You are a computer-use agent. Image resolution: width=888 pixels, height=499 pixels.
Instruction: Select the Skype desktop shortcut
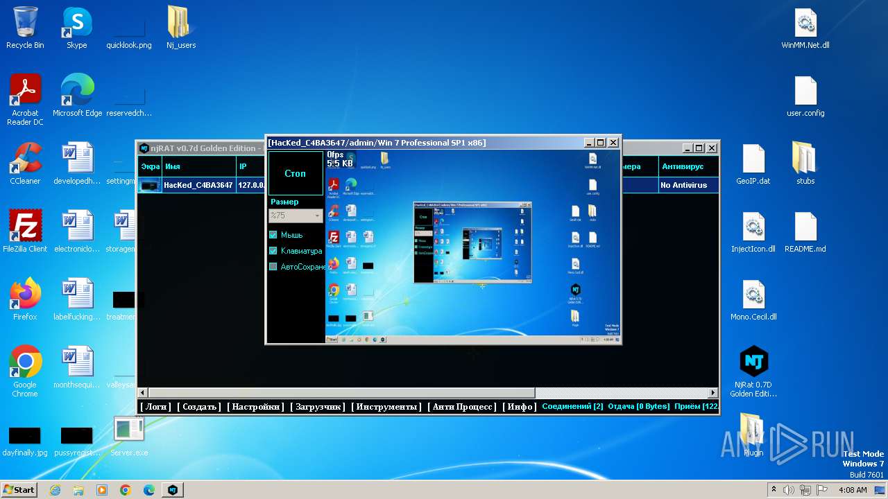(77, 28)
